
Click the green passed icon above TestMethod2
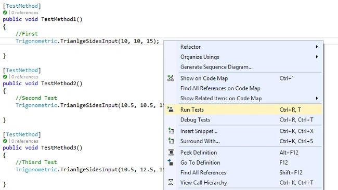[5, 77]
